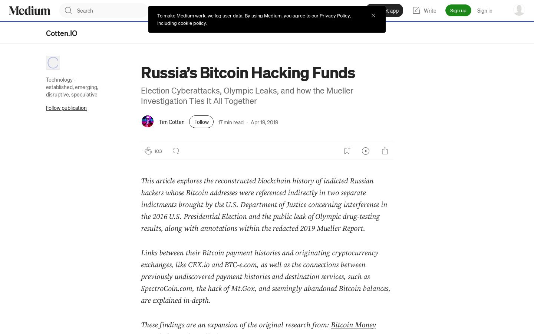Viewport: 534px width, 334px height.
Task: Click the Sign in link
Action: tap(485, 10)
